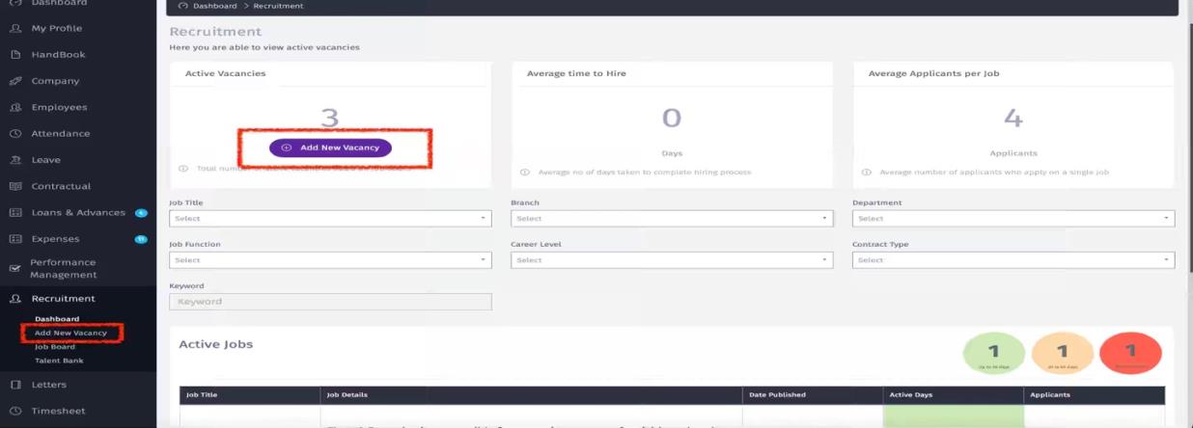Click Dashboard link in breadcrumb
The width and height of the screenshot is (1193, 428).
(214, 7)
